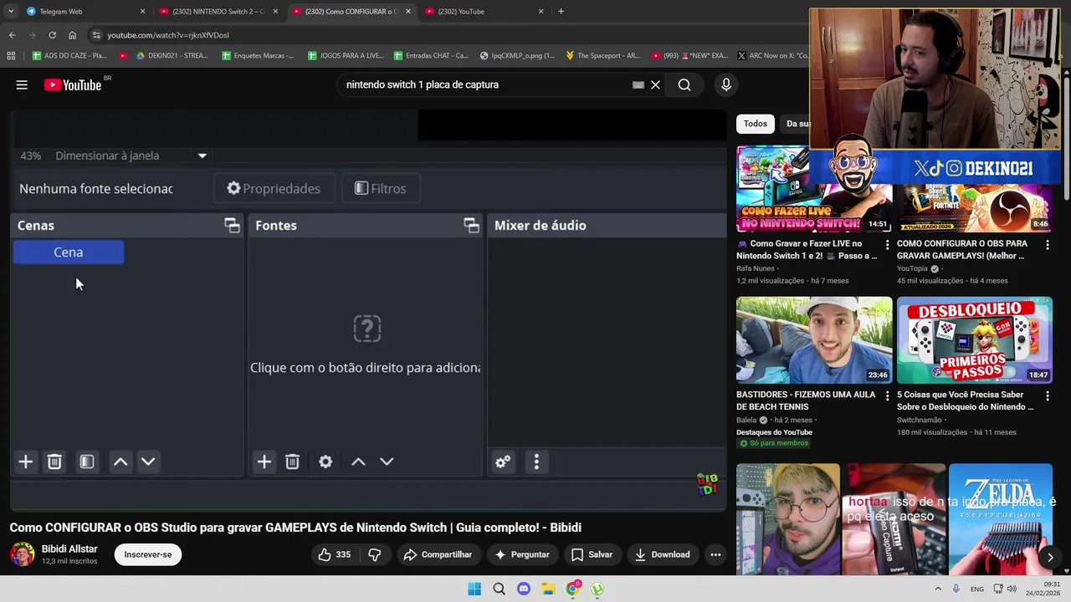Open the COMO FAZER LIVE Nintendo Switch thumbnail
This screenshot has height=602, width=1071.
(814, 189)
